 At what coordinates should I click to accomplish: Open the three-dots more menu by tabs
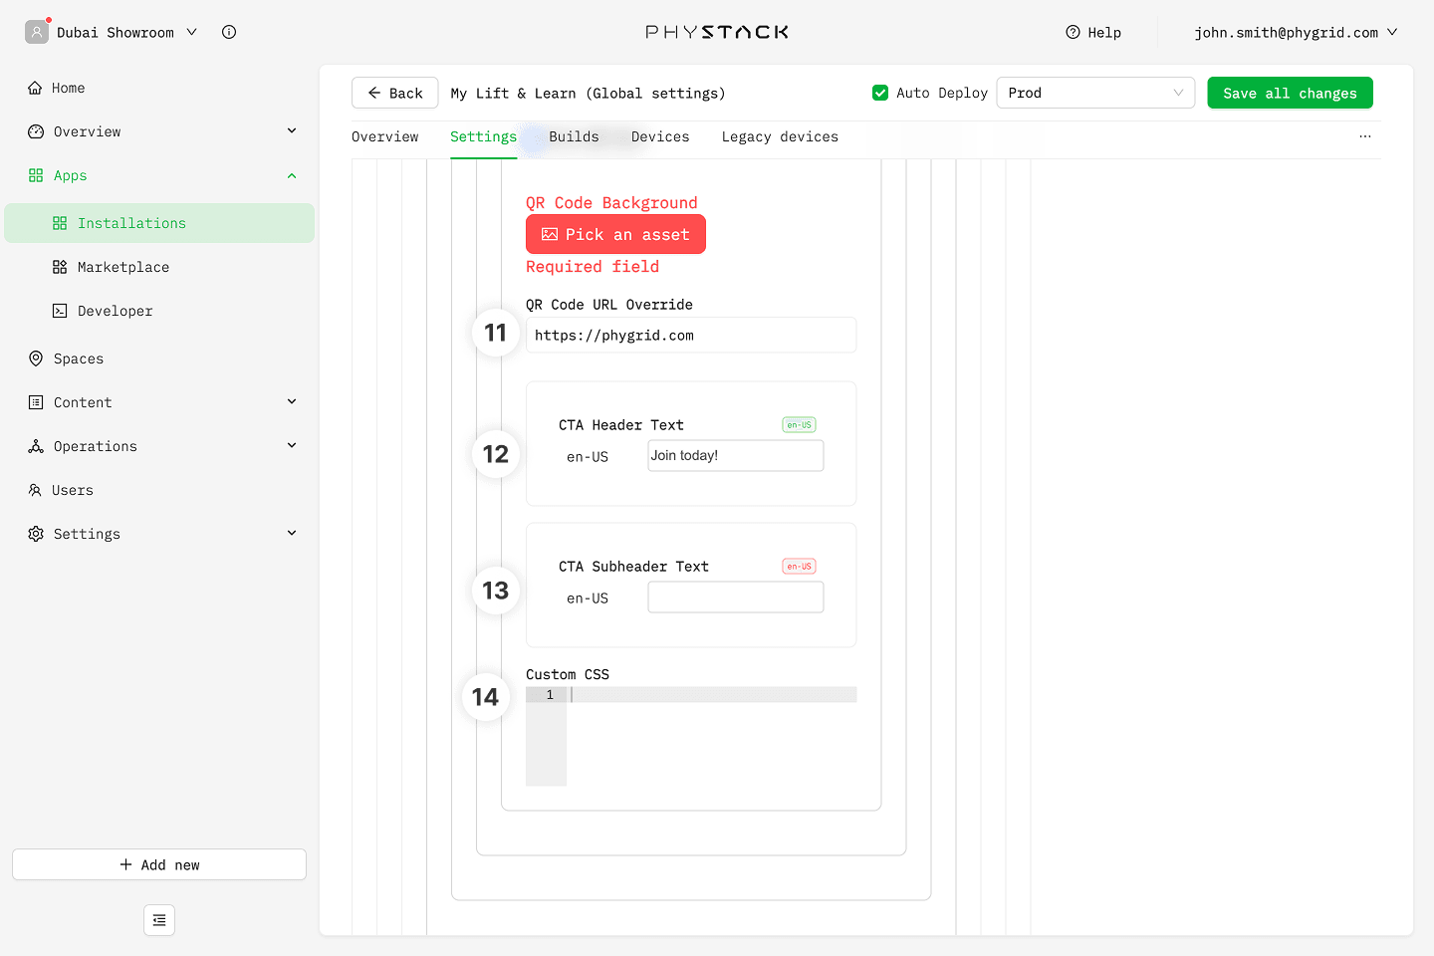(1365, 136)
